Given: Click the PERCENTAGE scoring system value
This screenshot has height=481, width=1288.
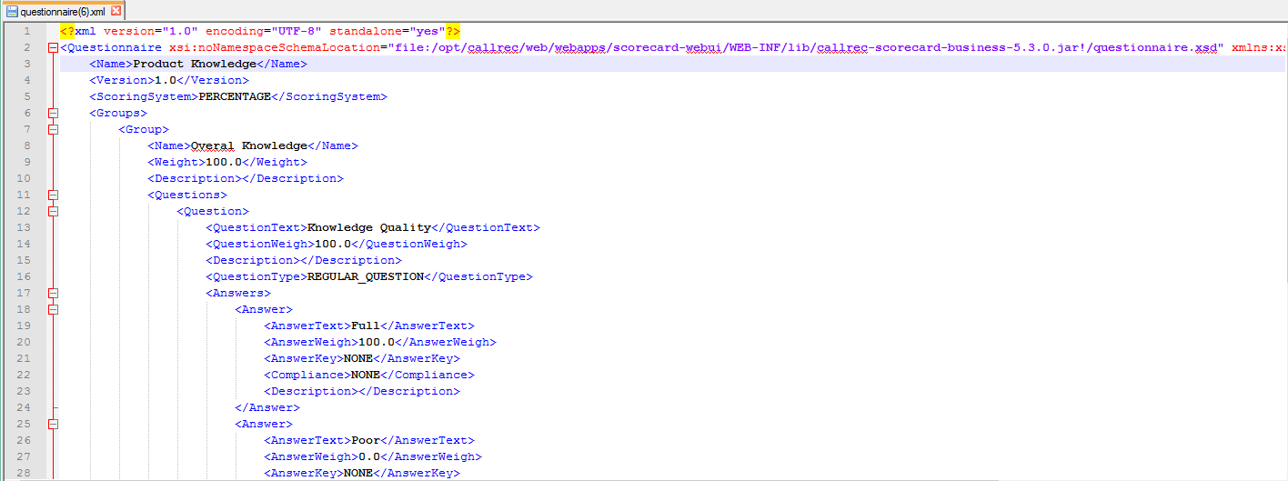Looking at the screenshot, I should click(x=235, y=96).
